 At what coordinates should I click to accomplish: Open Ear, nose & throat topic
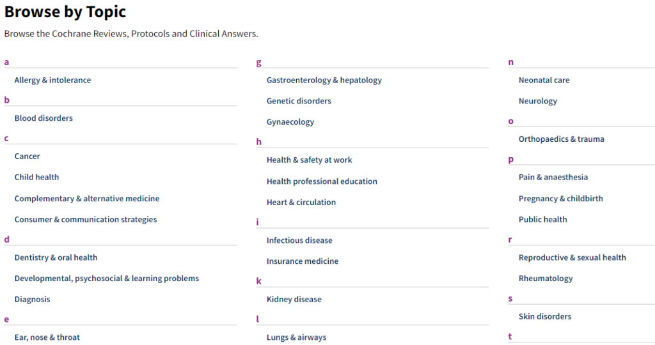(x=47, y=337)
